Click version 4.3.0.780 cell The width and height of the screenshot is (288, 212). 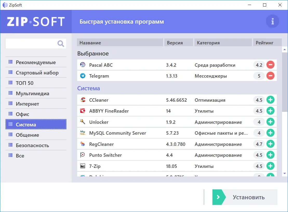176,144
